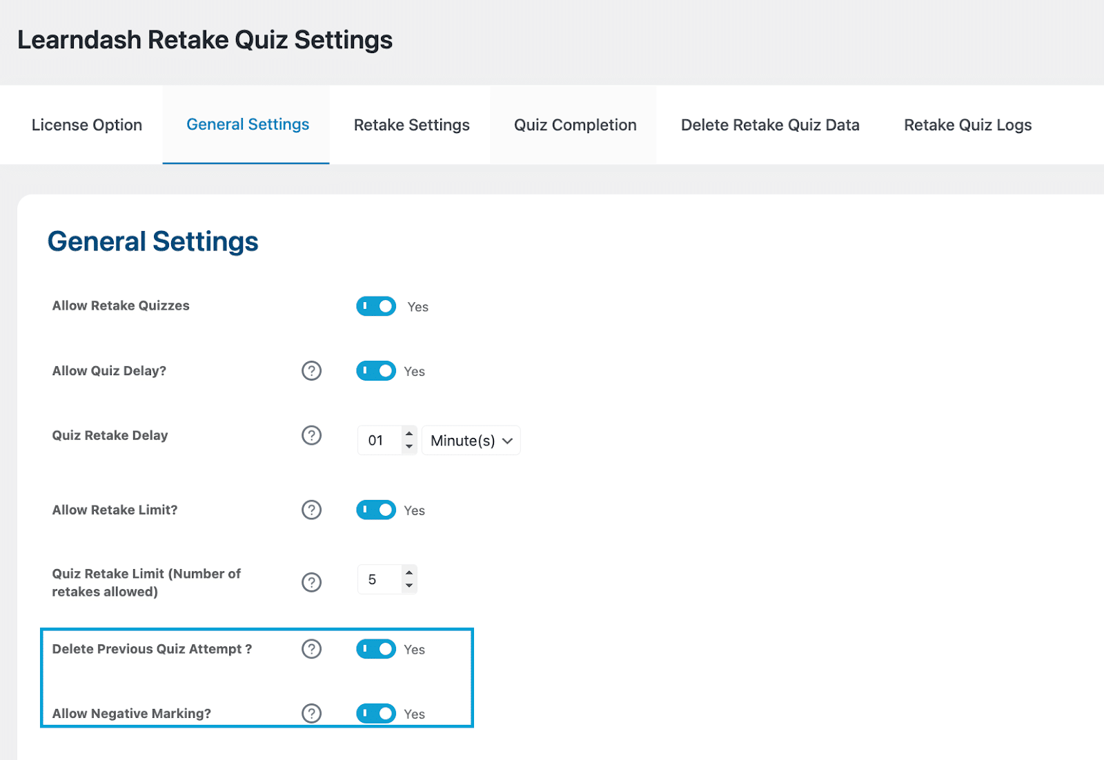Open Delete Retake Quiz Data tab

(x=770, y=125)
